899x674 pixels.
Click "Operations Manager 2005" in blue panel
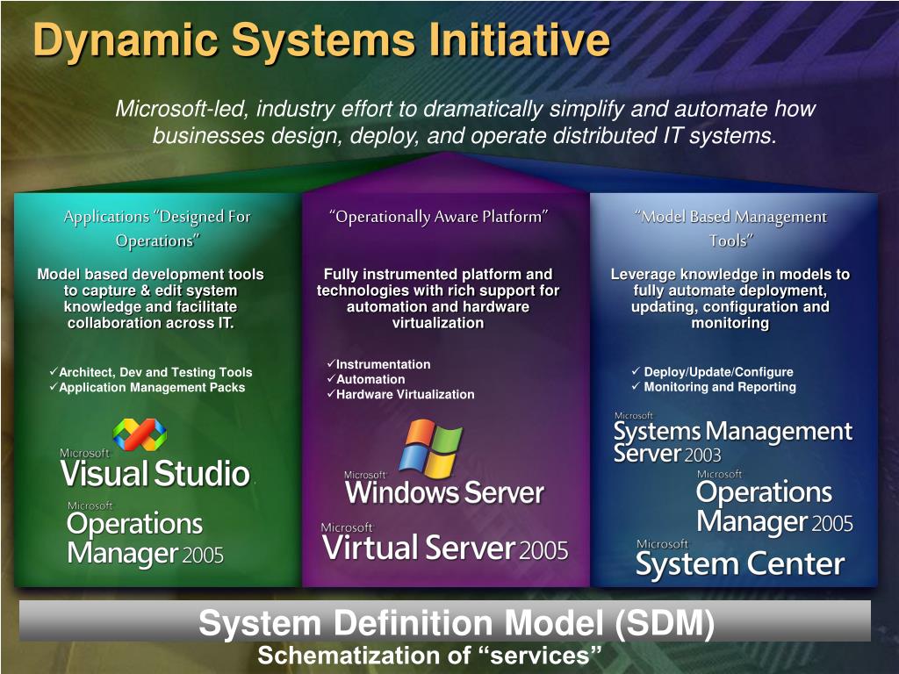[x=774, y=504]
